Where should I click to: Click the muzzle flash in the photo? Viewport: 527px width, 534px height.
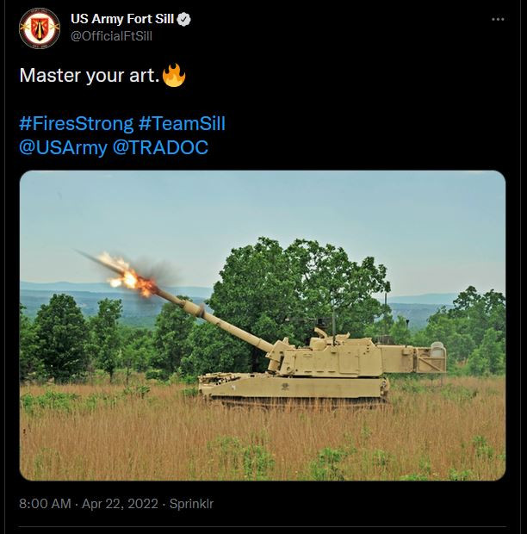(x=125, y=274)
